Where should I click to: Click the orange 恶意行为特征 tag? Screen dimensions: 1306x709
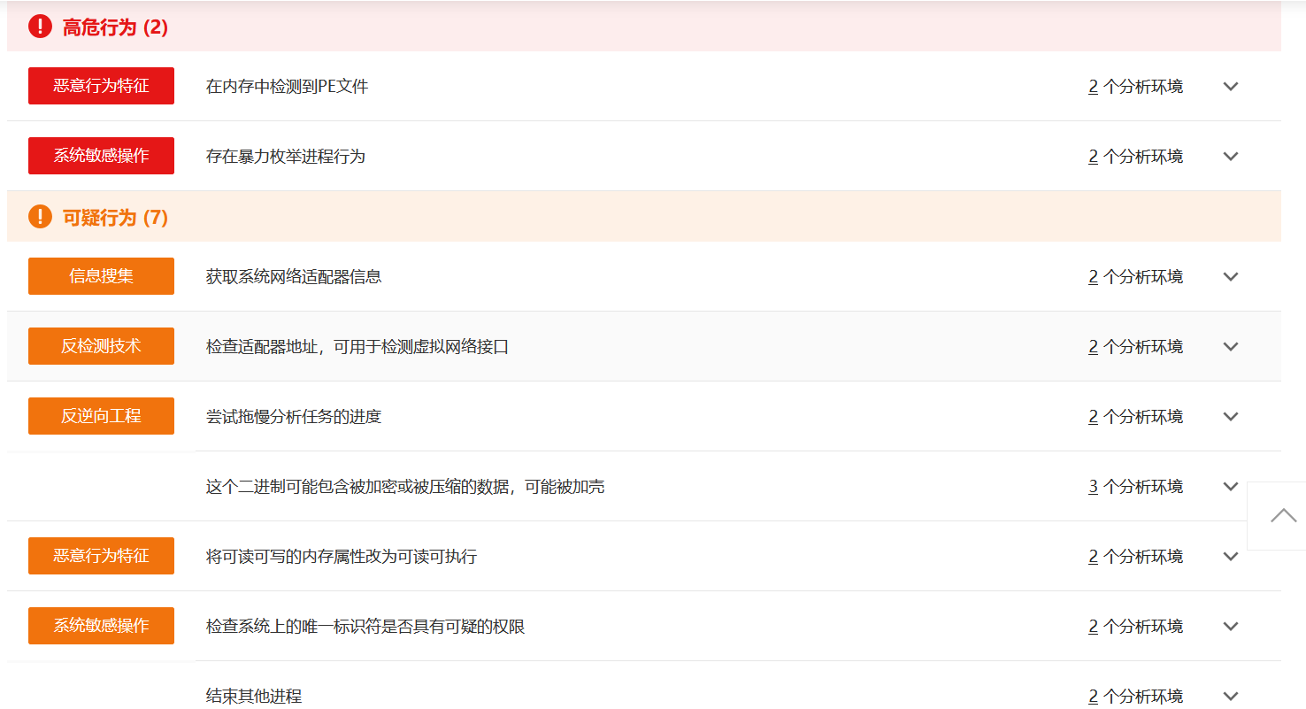coord(101,556)
